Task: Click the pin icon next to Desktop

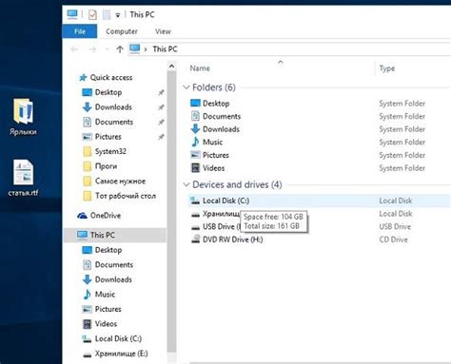Action: (161, 92)
